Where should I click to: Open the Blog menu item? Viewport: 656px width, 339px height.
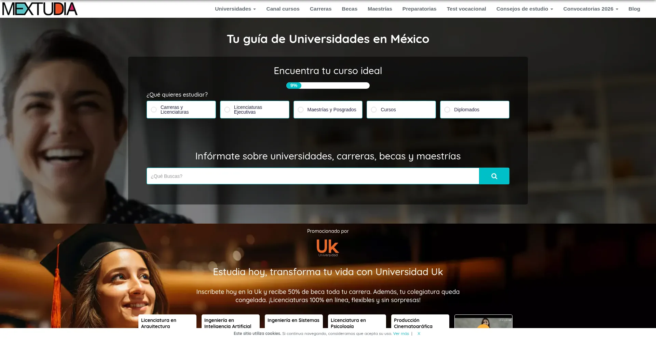tap(634, 9)
